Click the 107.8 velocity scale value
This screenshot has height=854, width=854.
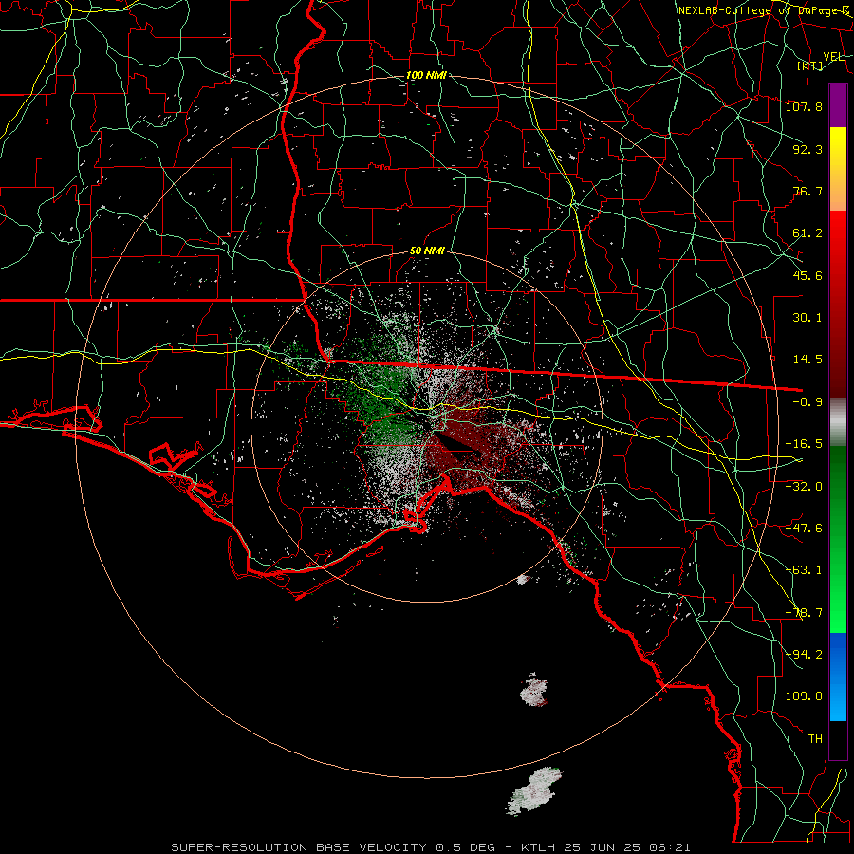(804, 106)
